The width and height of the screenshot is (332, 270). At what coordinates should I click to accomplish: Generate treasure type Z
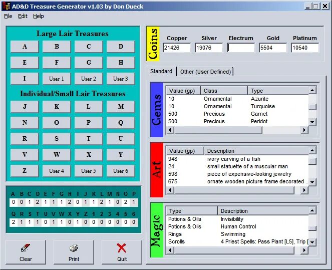coord(25,171)
